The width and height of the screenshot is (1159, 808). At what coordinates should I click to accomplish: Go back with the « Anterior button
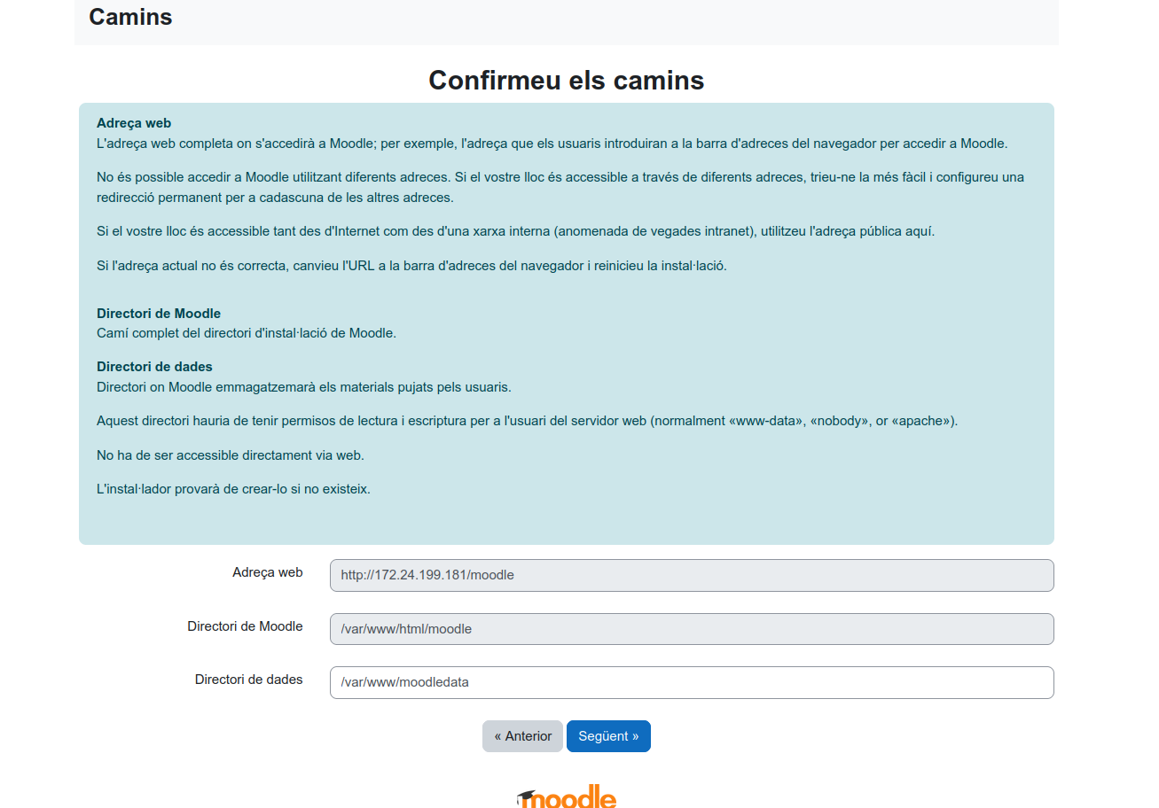pos(522,736)
